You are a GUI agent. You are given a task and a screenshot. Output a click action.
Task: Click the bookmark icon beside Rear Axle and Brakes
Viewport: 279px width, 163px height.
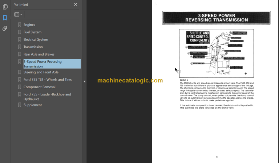click(x=20, y=54)
